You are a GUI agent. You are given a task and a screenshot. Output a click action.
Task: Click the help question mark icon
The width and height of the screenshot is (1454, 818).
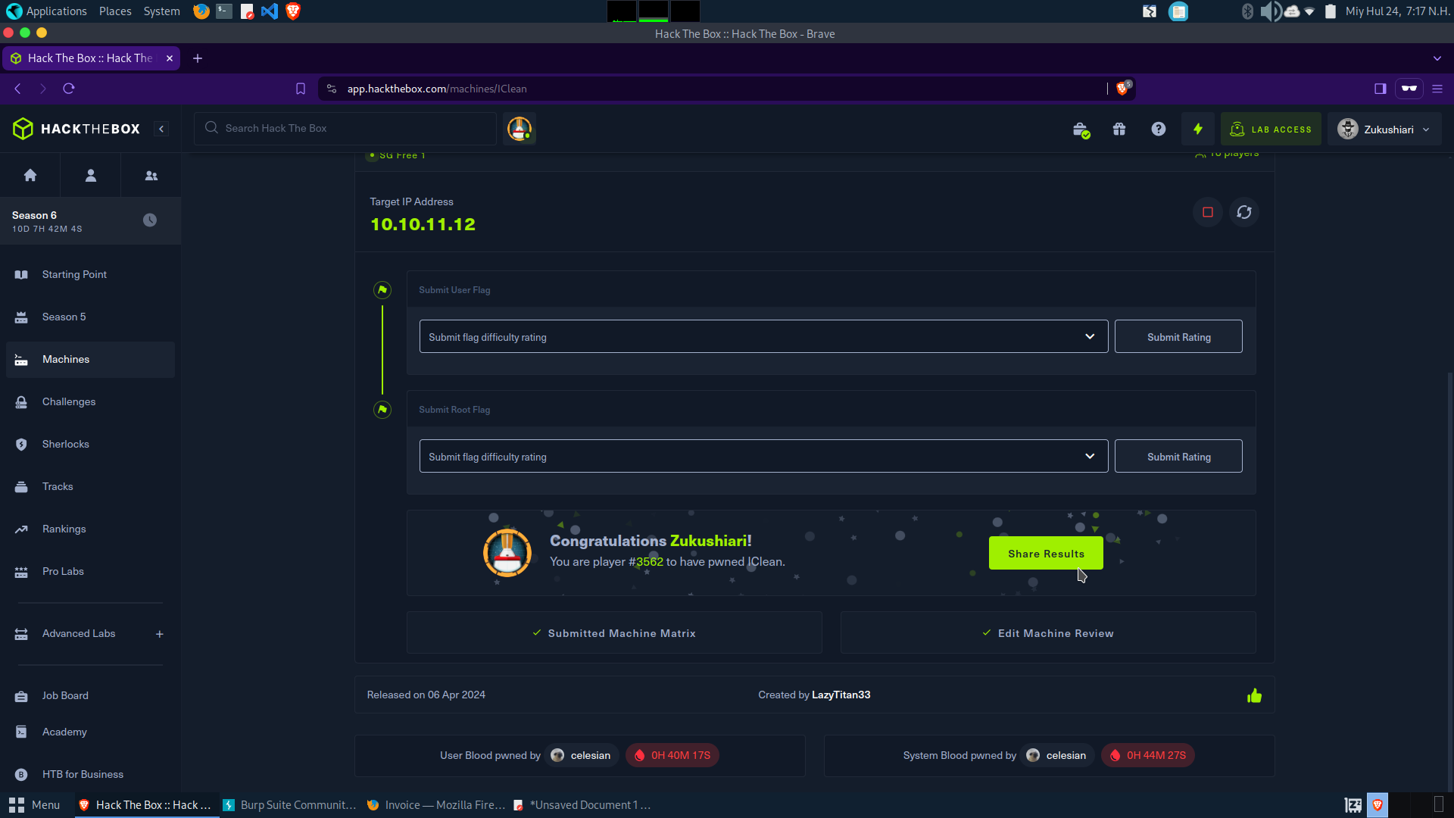(x=1159, y=130)
